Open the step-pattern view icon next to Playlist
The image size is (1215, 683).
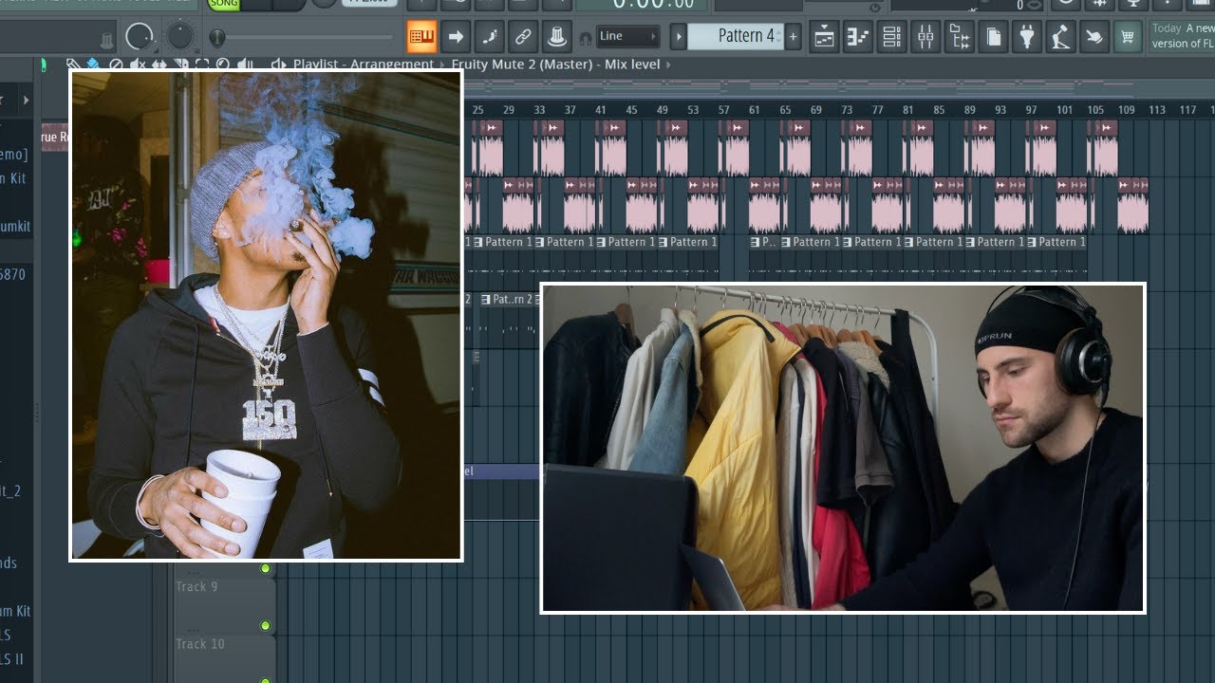click(x=858, y=37)
